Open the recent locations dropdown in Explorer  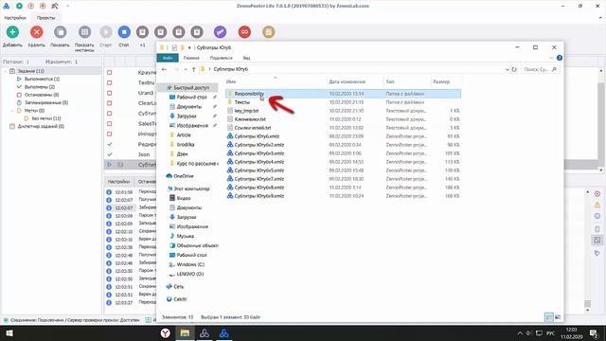point(186,69)
